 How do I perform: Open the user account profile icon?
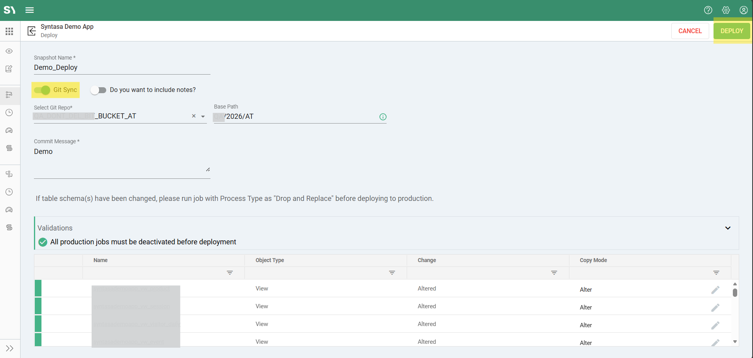click(744, 10)
